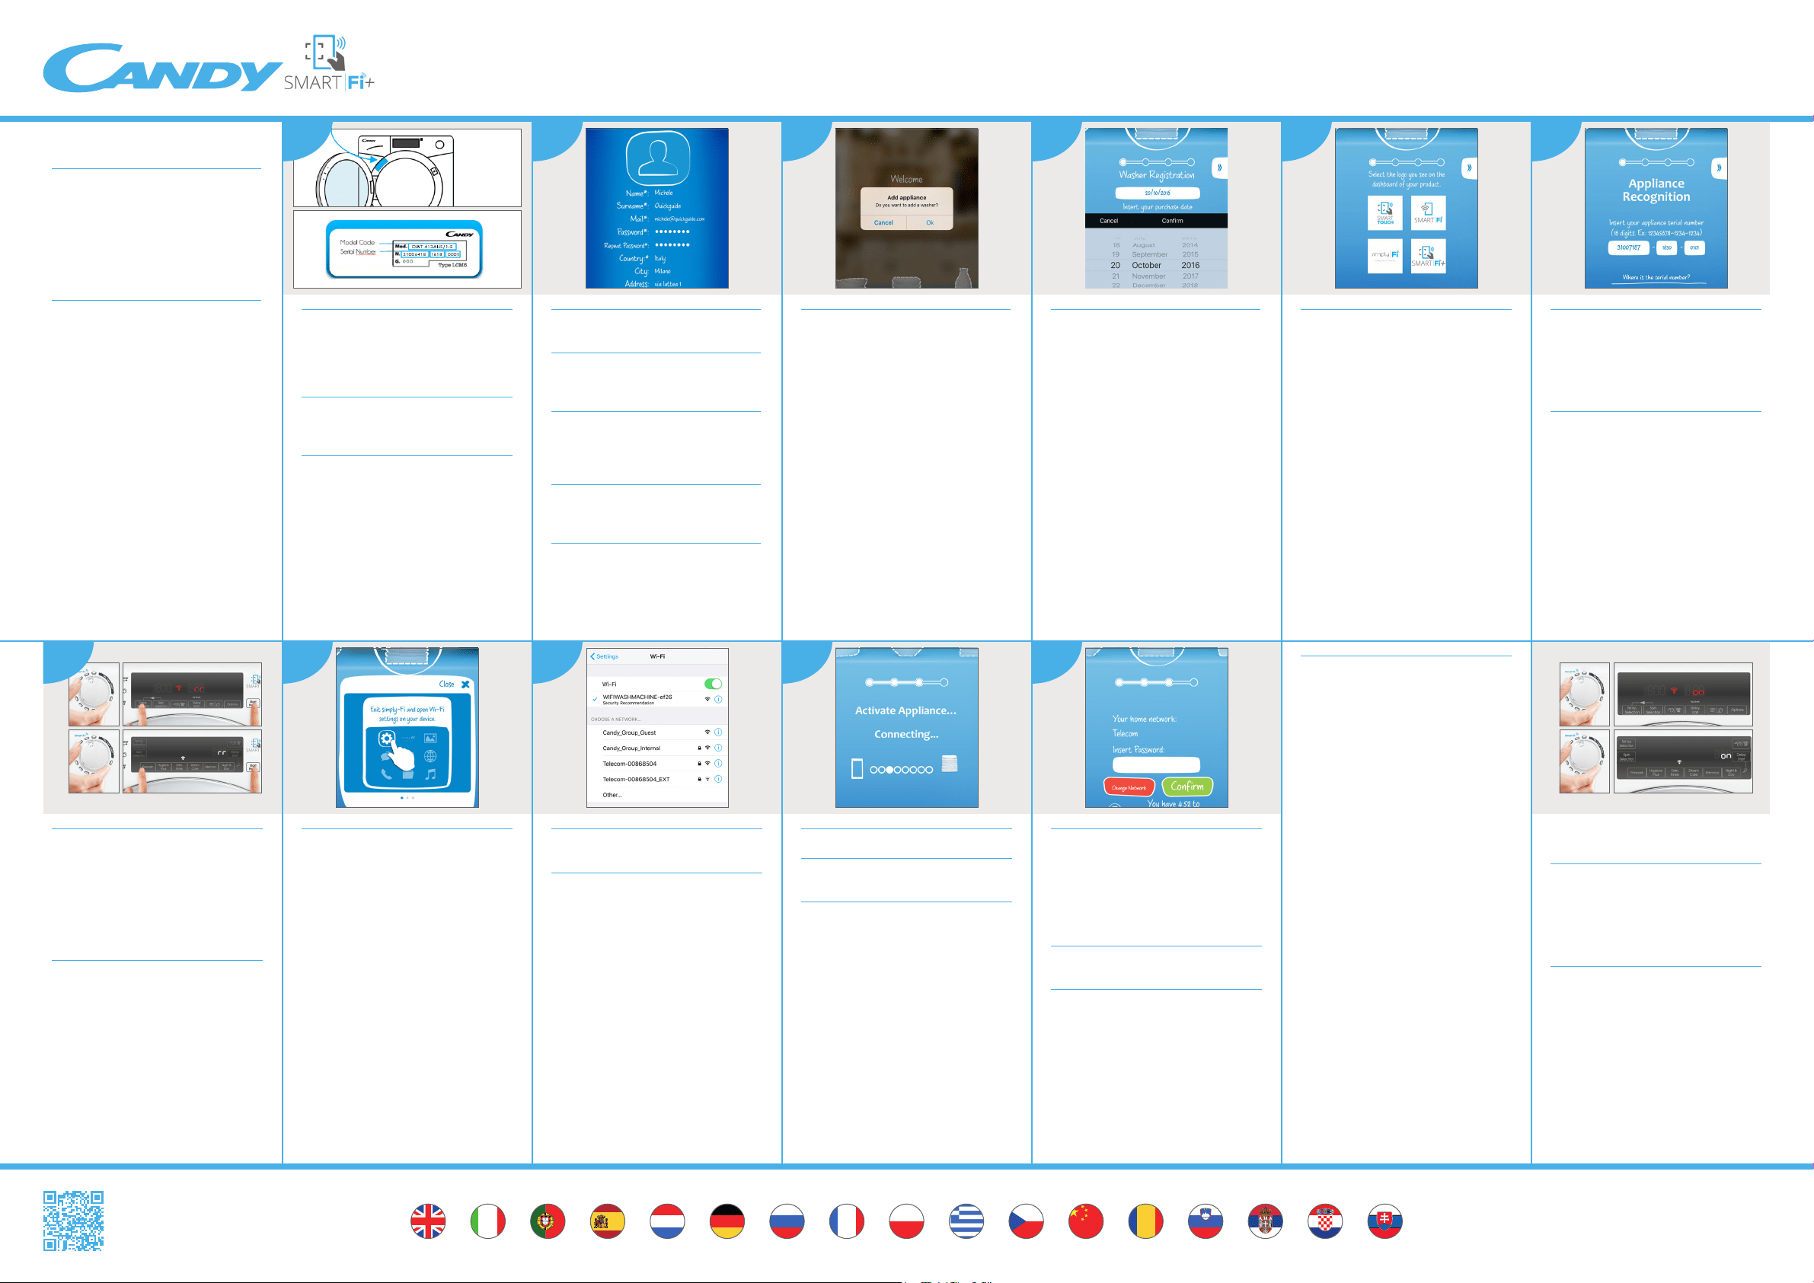Click the United Kingdom flag icon
Screen dimensions: 1814x1283
(427, 1221)
